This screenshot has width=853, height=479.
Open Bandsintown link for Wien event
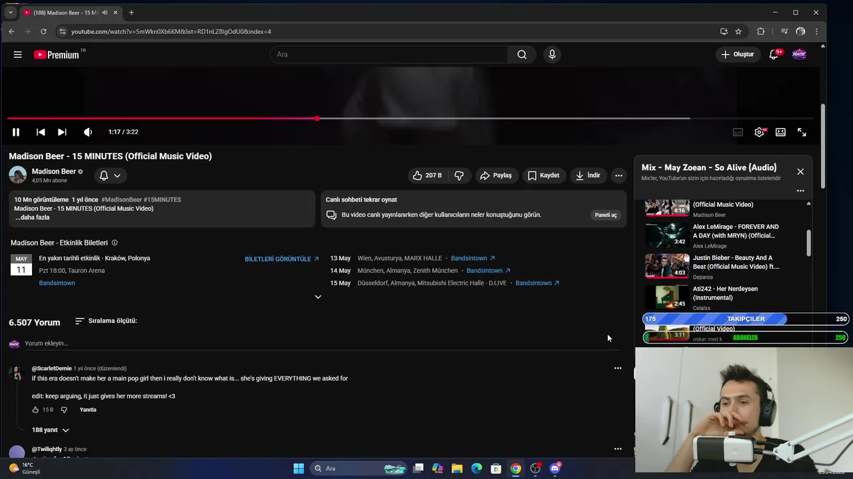pyautogui.click(x=472, y=258)
